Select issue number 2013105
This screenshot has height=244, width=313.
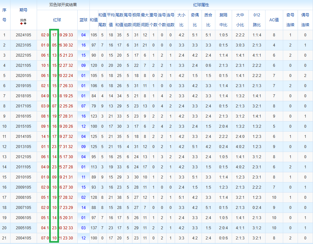24,147
